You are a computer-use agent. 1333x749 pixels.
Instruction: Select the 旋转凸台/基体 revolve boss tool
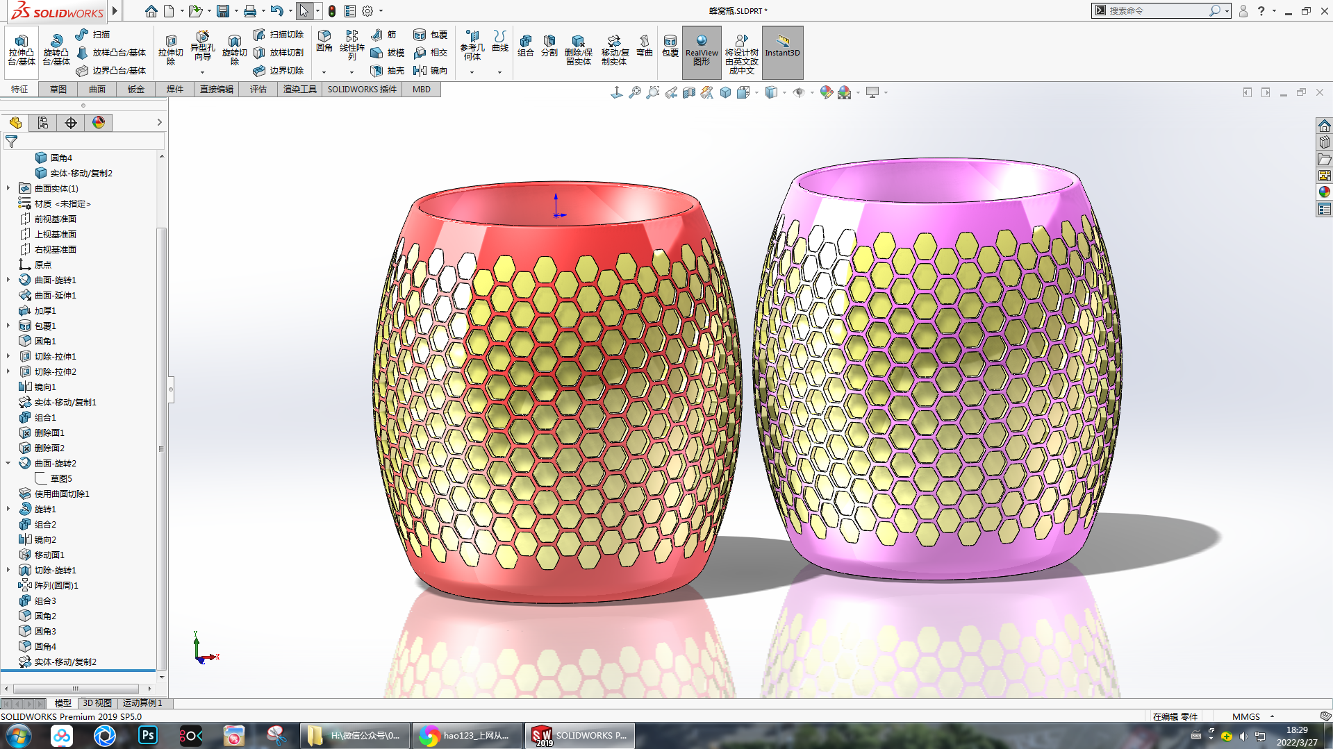click(x=56, y=49)
